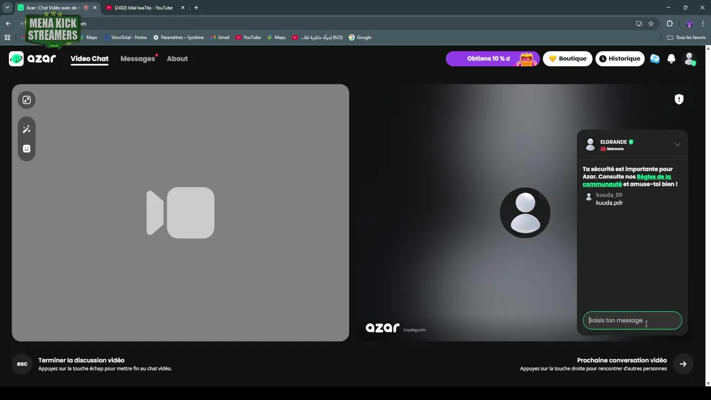Click the Morocco flag label
This screenshot has height=400, width=711.
click(612, 149)
